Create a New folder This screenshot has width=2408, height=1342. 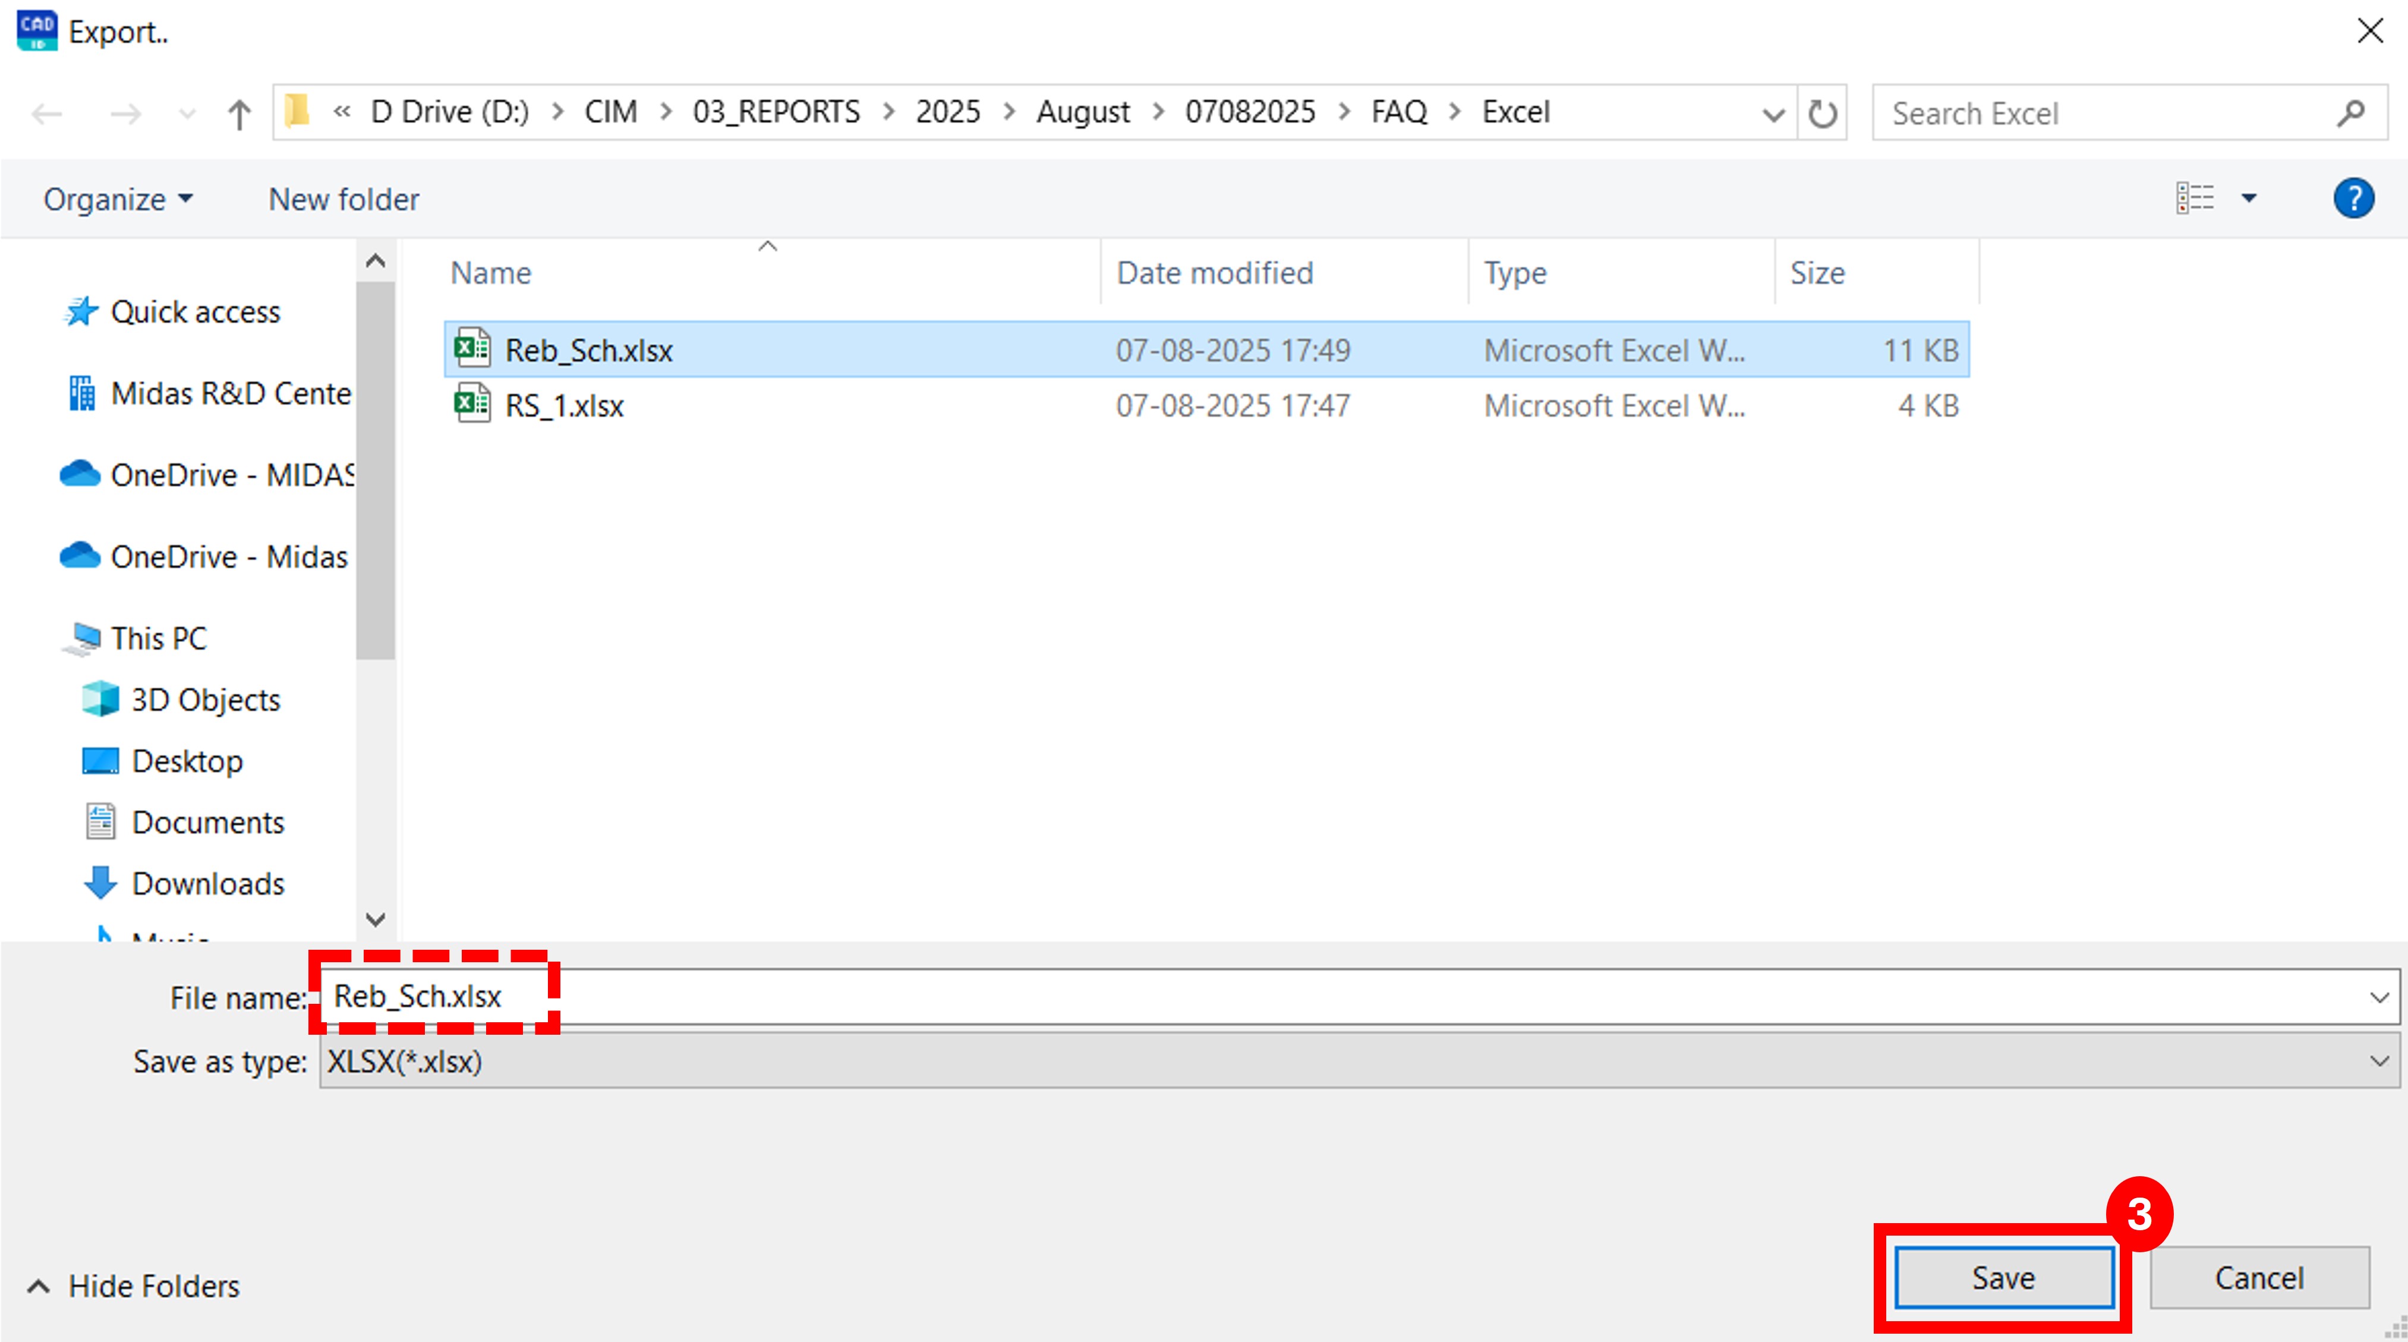(343, 199)
